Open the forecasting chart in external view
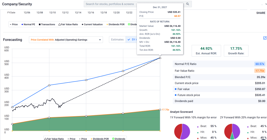The width and height of the screenshot is (267, 140). [265, 38]
